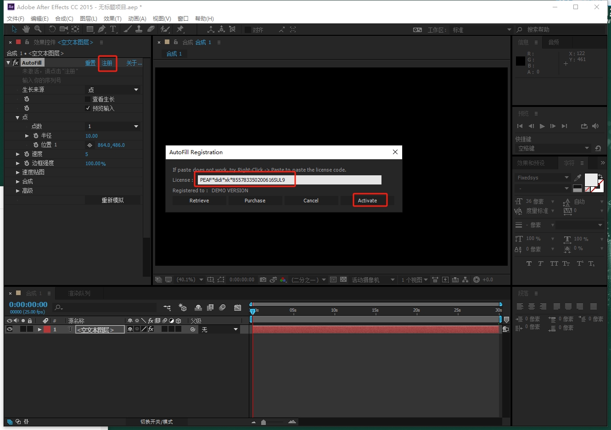Open the 文件(F) menu

click(16, 19)
